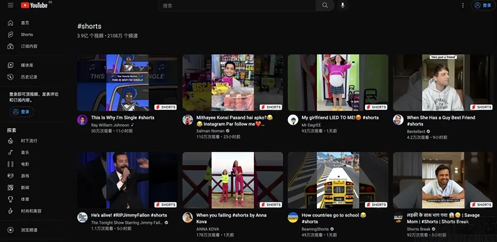Click Browse channels (浏览频道) plus icon

pos(11,230)
